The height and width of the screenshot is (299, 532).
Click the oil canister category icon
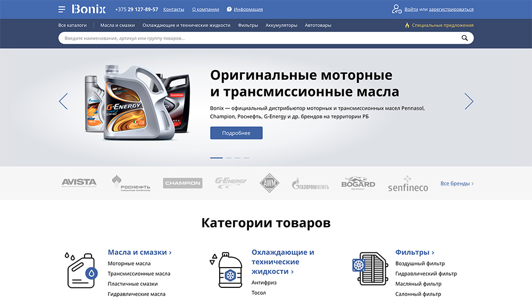point(80,270)
